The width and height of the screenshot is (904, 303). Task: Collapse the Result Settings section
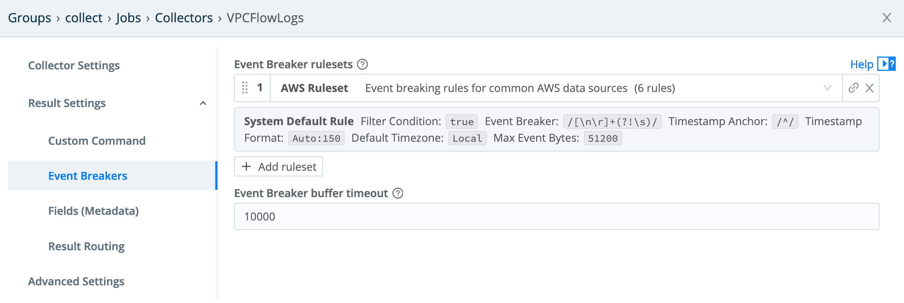203,103
